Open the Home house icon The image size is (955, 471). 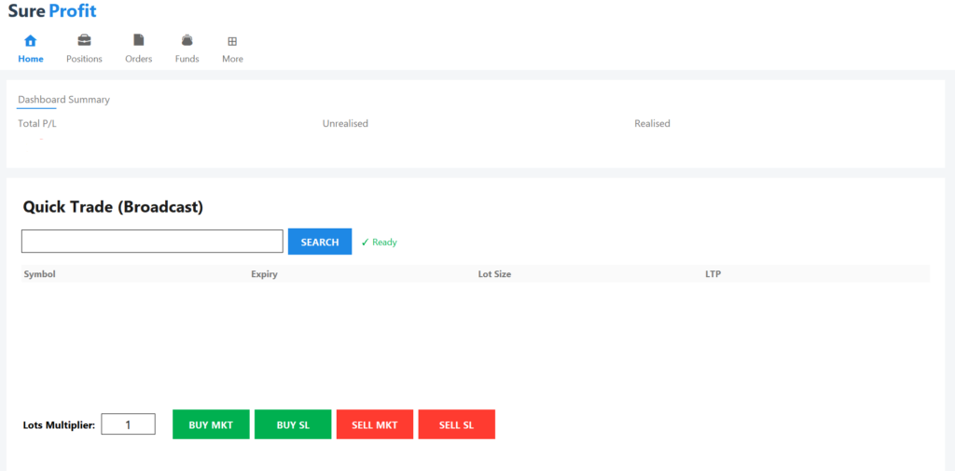point(31,41)
